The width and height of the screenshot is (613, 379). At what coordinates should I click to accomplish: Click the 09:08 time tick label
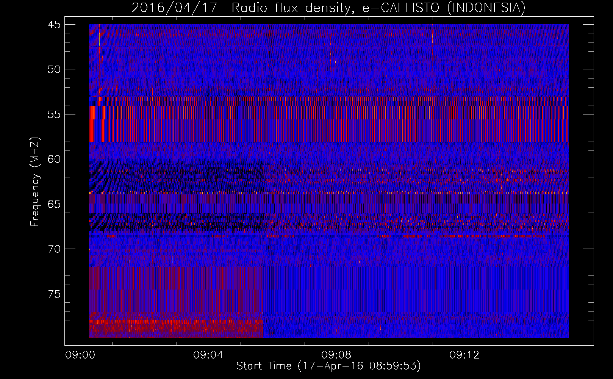coord(336,355)
